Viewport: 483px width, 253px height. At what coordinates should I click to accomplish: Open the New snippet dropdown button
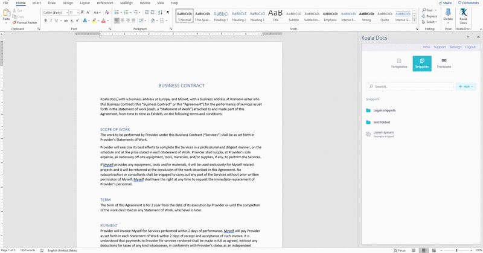465,86
